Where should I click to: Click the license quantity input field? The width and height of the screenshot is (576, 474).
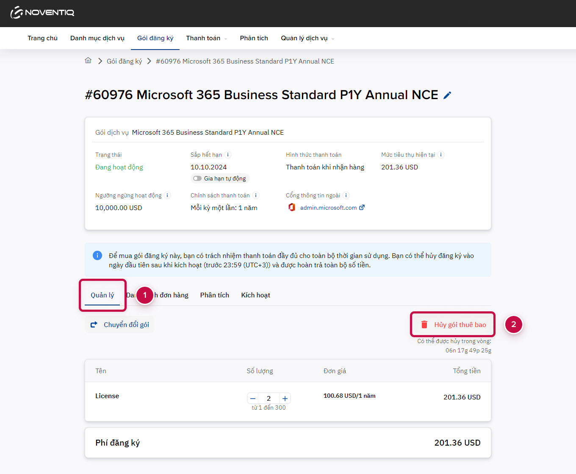pos(269,399)
